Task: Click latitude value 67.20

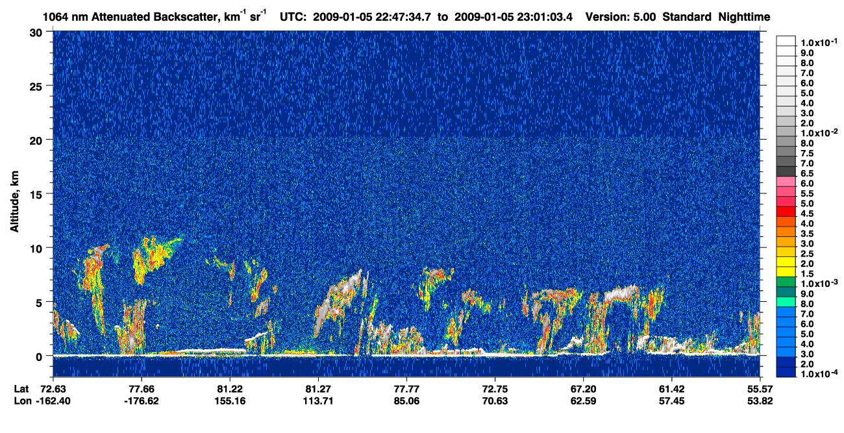Action: (584, 388)
